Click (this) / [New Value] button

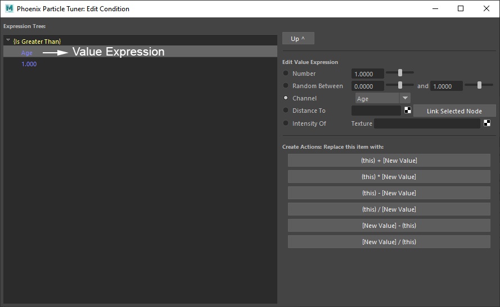(x=389, y=209)
